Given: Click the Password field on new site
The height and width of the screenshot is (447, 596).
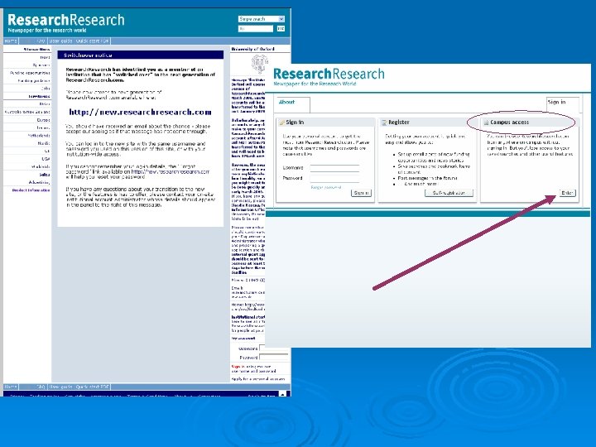Looking at the screenshot, I should (334, 178).
